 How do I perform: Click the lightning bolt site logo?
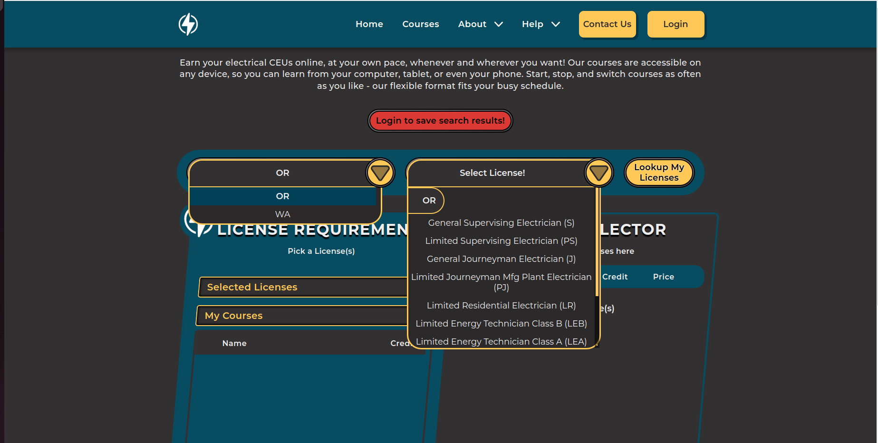[x=188, y=24]
